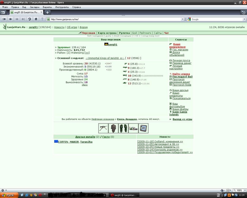Click Выход из игры link

(182, 119)
